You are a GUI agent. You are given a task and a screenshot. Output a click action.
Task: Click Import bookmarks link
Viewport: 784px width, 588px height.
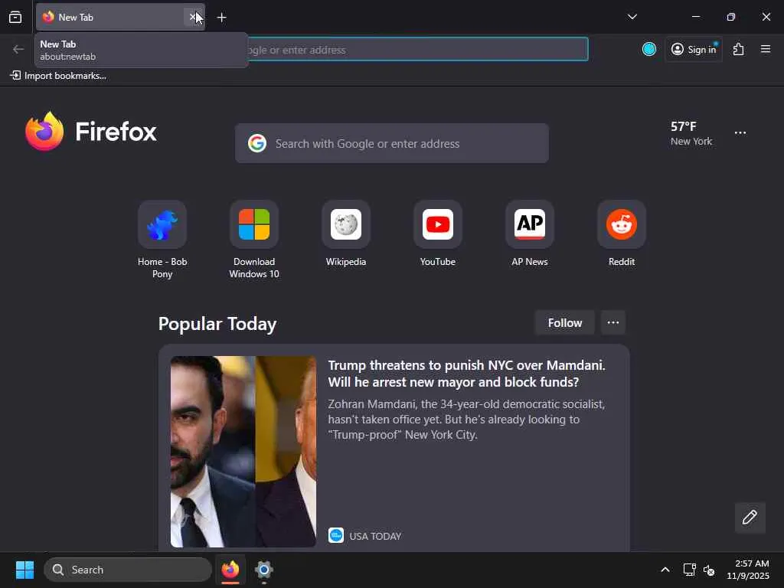pos(58,76)
